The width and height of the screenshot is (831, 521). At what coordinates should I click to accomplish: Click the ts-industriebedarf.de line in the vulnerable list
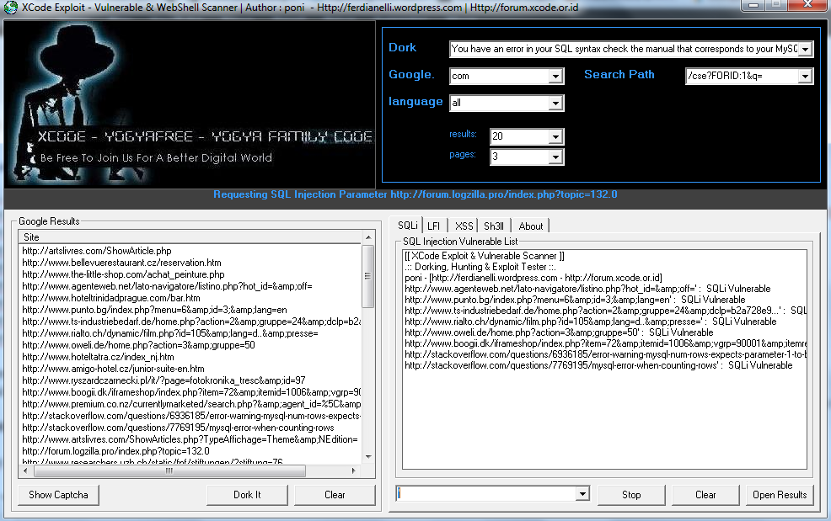point(605,311)
